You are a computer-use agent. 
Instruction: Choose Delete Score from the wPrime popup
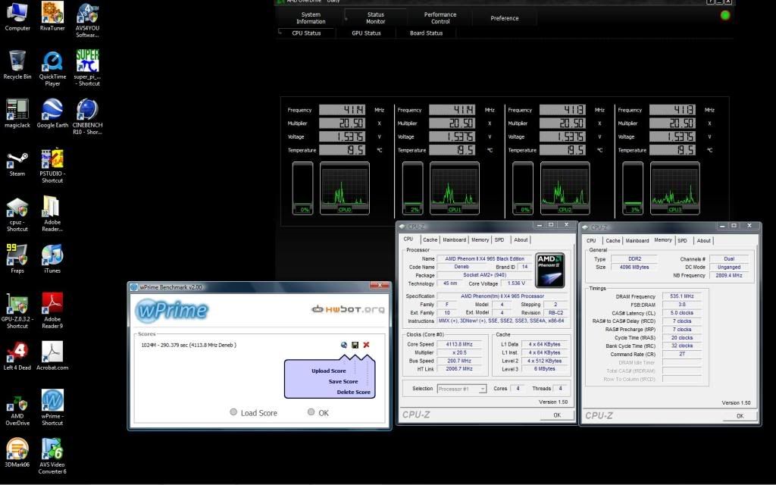coord(353,392)
